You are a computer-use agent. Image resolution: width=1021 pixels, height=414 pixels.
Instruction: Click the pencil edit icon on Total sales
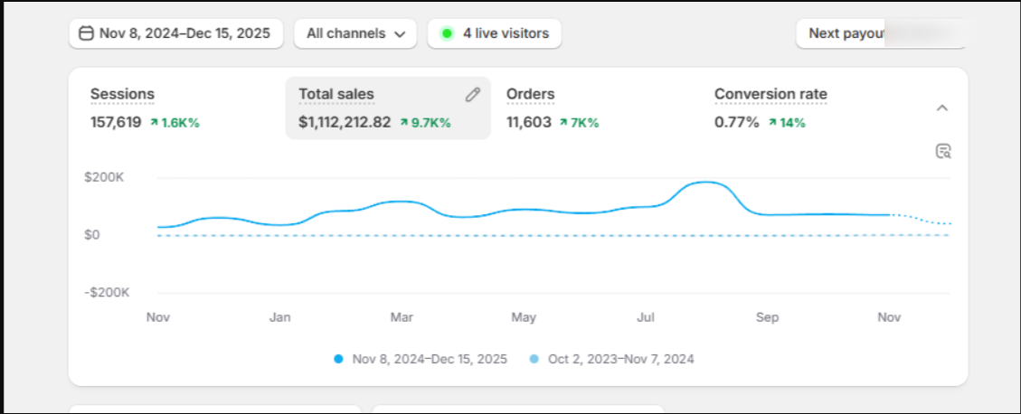[x=473, y=95]
